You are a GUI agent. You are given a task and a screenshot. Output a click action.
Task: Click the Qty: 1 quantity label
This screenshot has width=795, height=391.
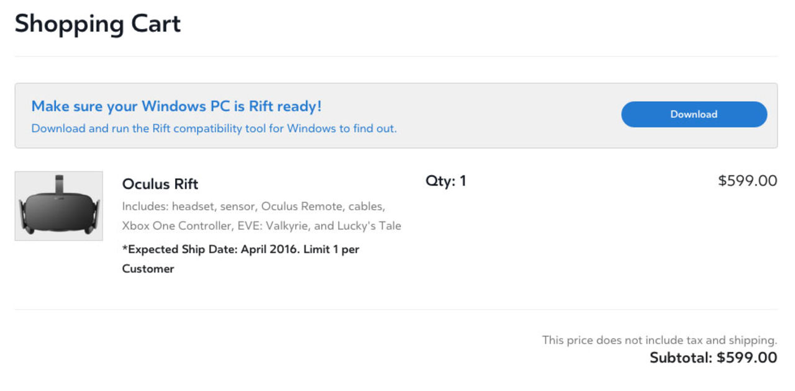445,181
